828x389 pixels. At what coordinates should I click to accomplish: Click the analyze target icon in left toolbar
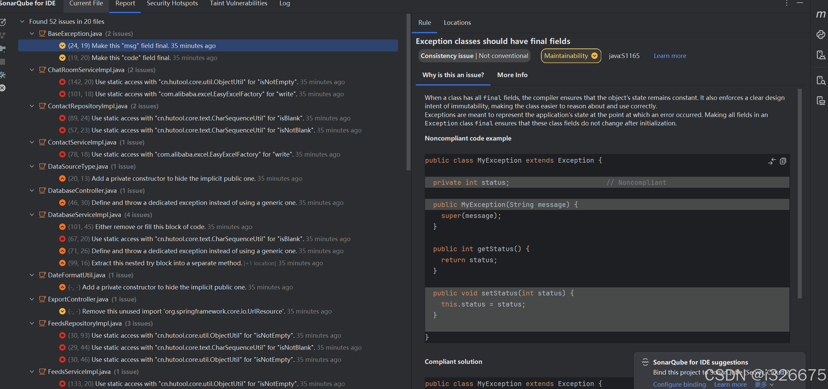point(3,22)
